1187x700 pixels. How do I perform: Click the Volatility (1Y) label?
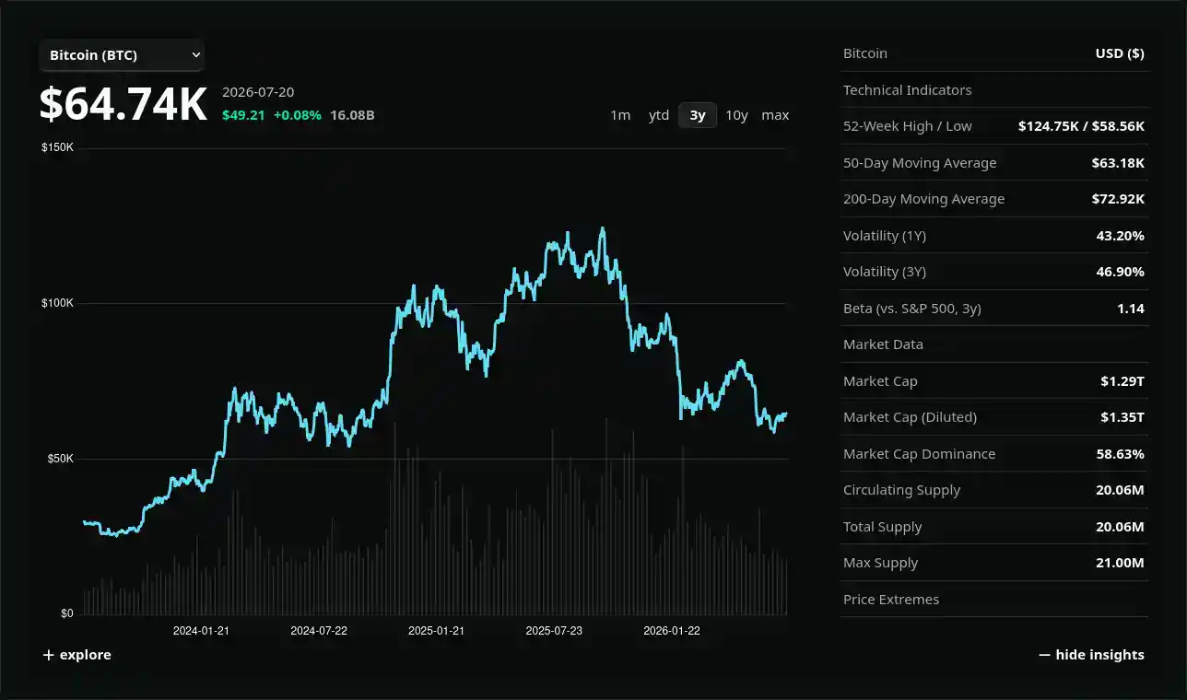point(885,236)
